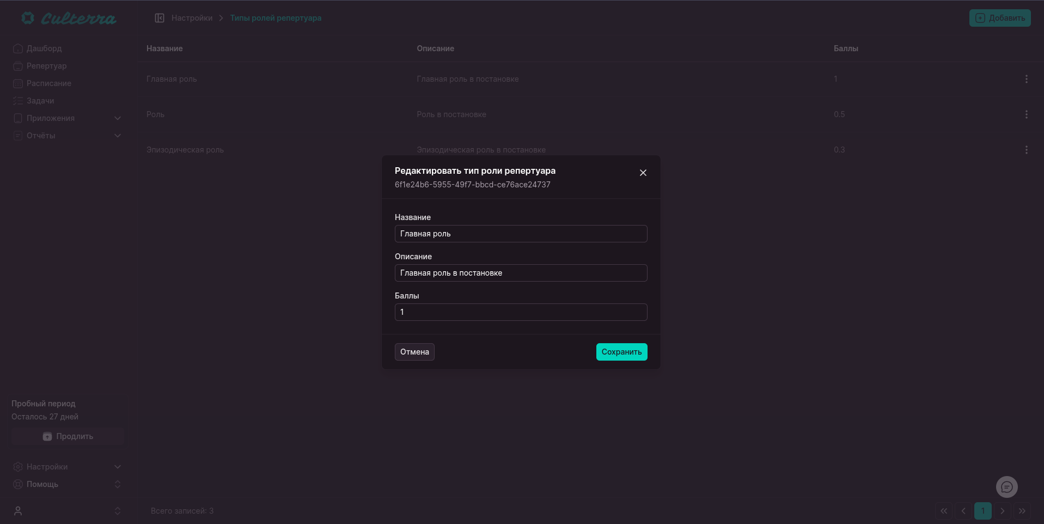Click Продлить to extend trial

68,436
